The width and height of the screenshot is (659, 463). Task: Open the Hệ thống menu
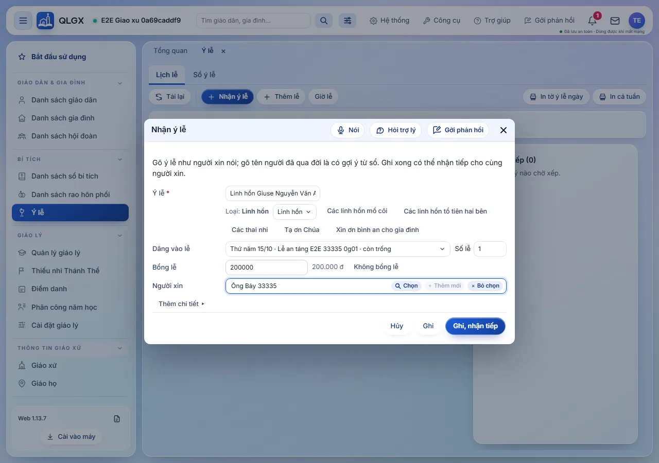[x=390, y=21]
